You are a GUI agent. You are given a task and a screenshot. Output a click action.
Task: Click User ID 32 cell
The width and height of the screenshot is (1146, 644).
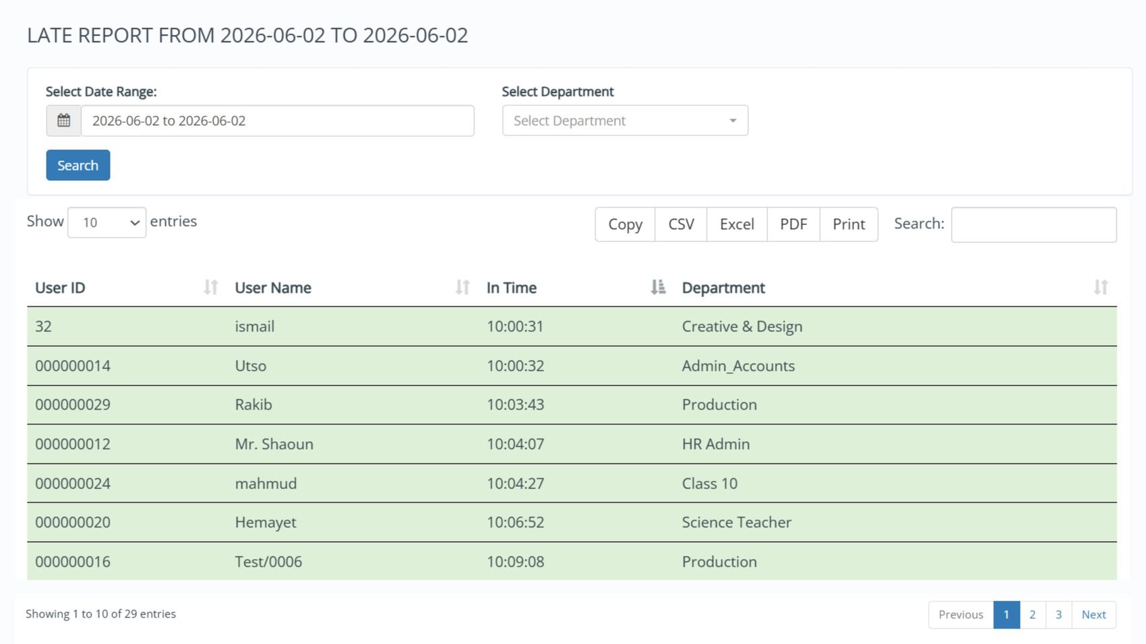43,327
